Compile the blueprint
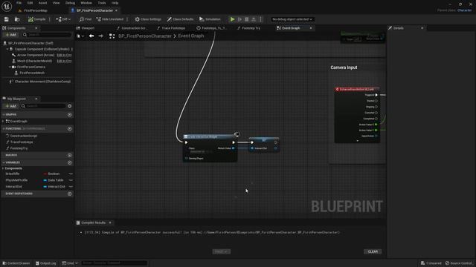This screenshot has height=267, width=476. (36, 19)
